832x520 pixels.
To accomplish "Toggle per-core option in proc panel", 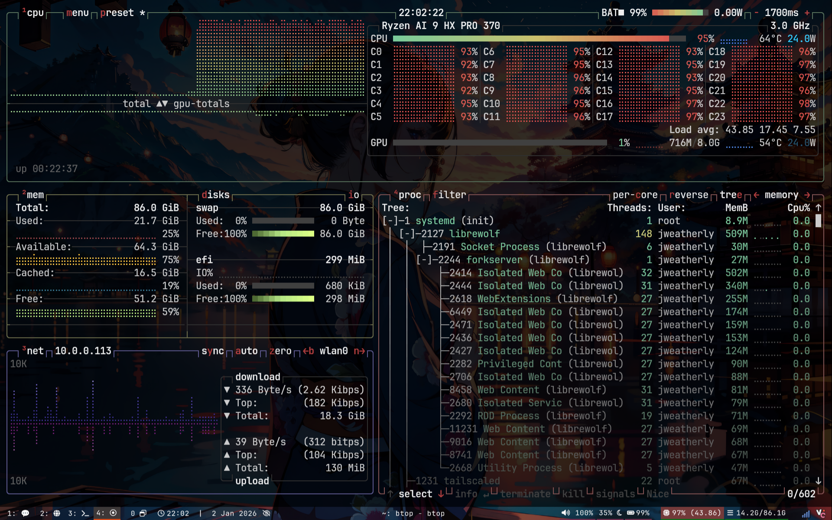I will click(635, 195).
